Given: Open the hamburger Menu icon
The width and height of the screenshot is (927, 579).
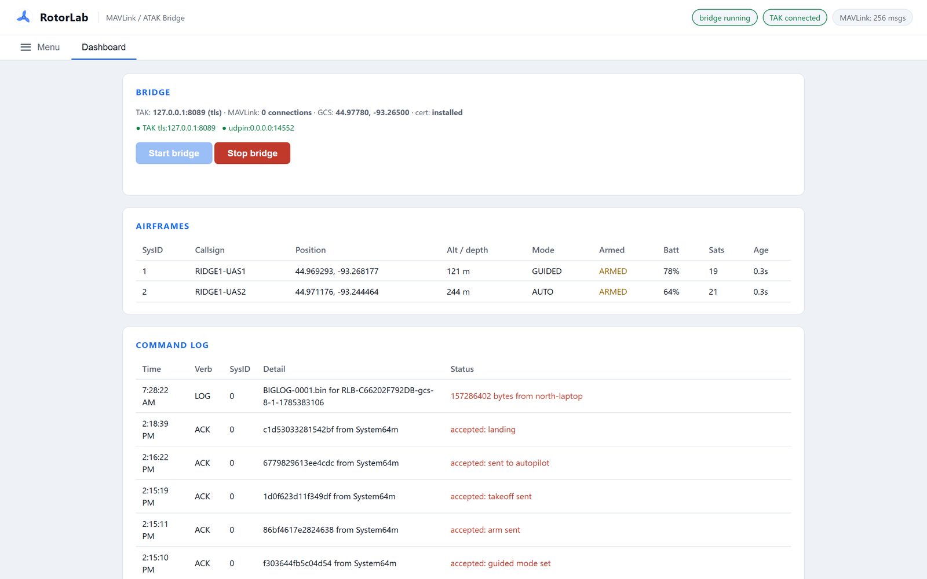Looking at the screenshot, I should (25, 47).
